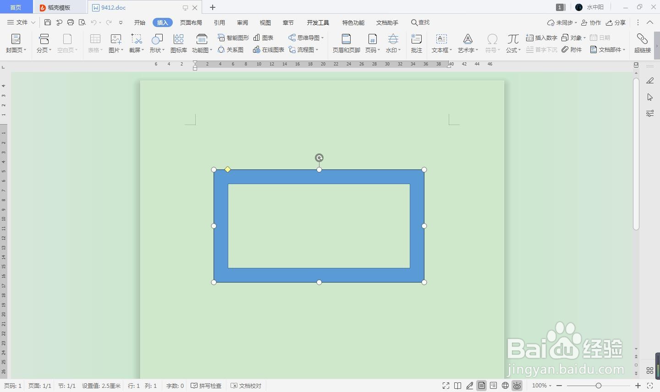Insert a Chart (图表)
Viewport: 660px width, 392px height.
pos(264,38)
